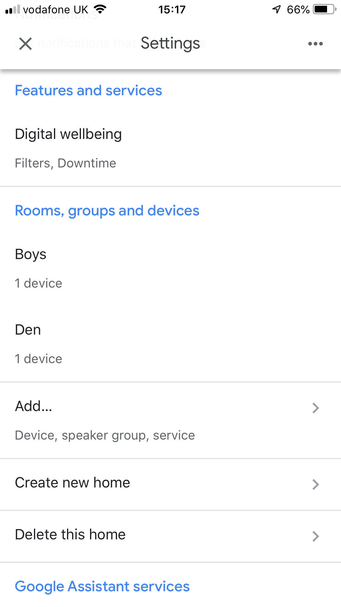Tap the location arrow status icon
Screen dimensions: 341x607
coord(276,9)
